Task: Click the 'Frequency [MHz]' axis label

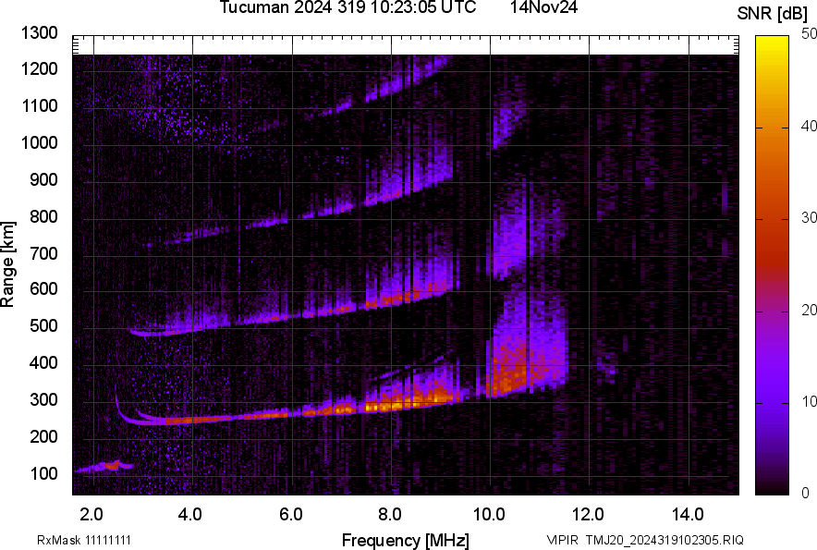Action: tap(406, 540)
